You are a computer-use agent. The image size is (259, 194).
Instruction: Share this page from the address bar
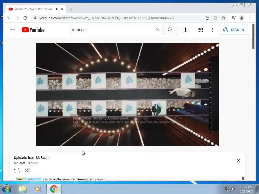click(215, 18)
